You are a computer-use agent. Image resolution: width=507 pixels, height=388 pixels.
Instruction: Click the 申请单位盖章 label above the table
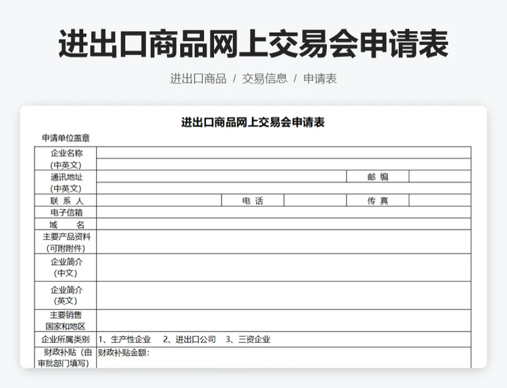coord(66,138)
